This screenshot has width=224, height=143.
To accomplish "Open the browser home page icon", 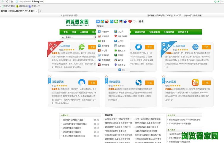I will point(12,1).
